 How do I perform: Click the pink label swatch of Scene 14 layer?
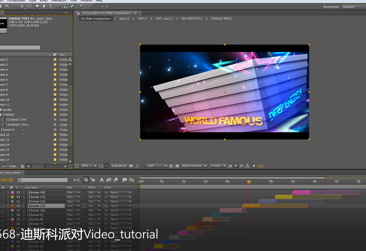pos(12,193)
